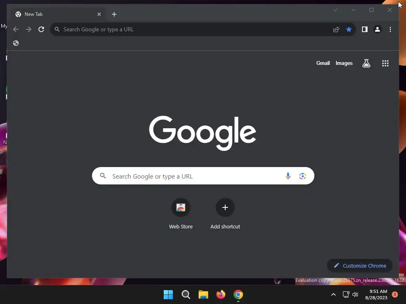Open the Images link
The width and height of the screenshot is (406, 304).
(x=344, y=63)
